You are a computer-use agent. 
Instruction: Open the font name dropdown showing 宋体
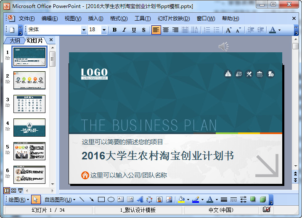(x=84, y=30)
